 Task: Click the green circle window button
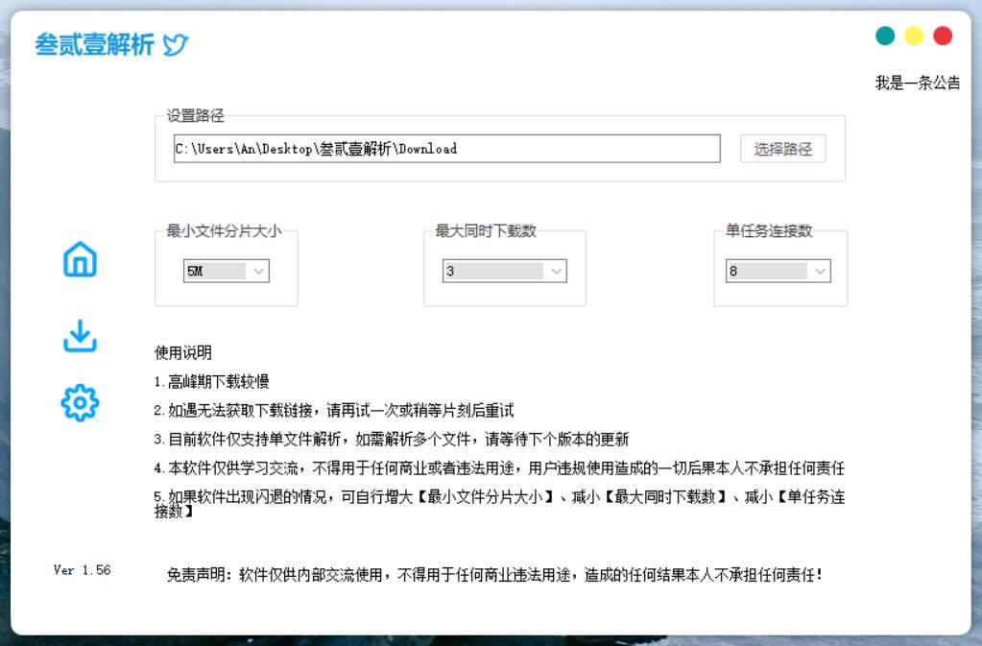pyautogui.click(x=885, y=36)
